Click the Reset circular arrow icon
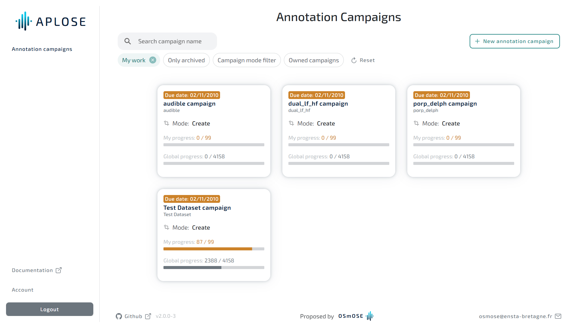578x325 pixels. coord(354,60)
